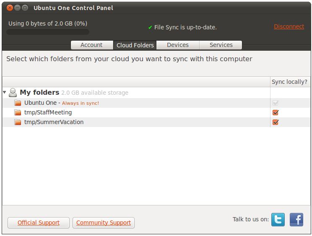This screenshot has height=236, width=312.
Task: Open the Devices tab
Action: click(178, 45)
